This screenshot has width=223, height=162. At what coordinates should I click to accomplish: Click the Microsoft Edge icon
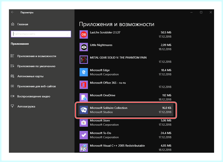(84, 72)
